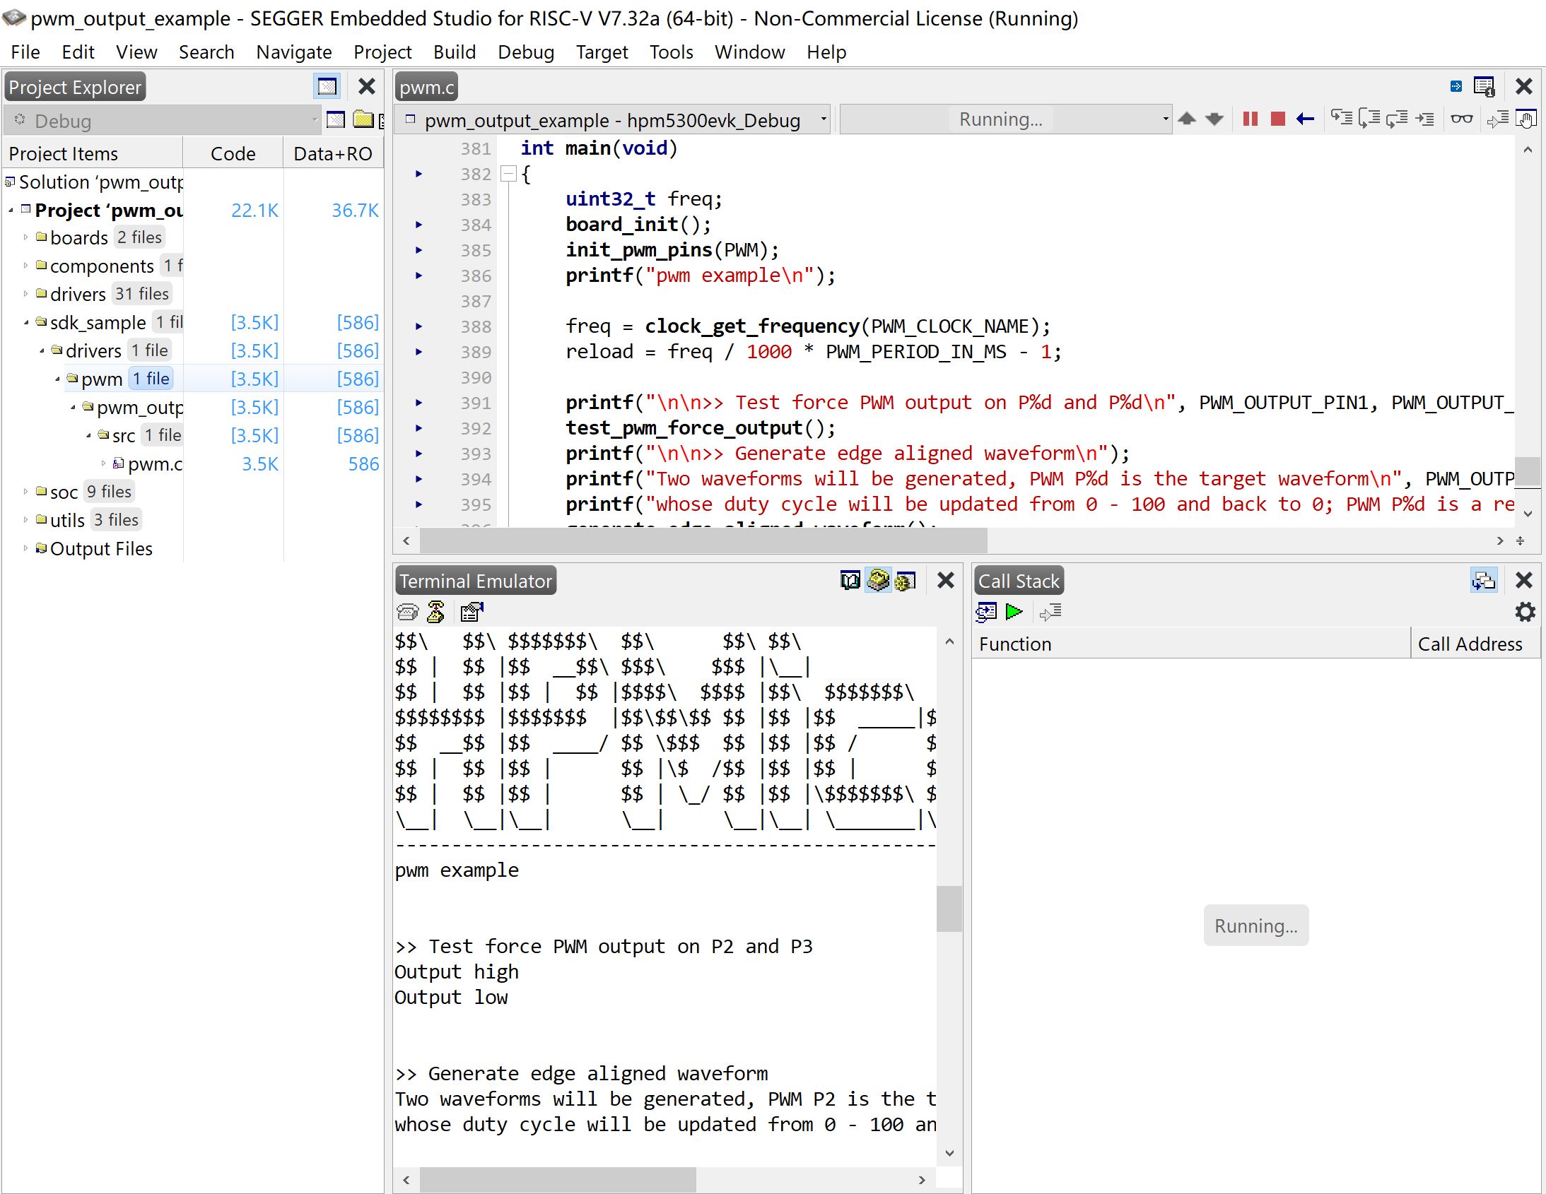Click the yellow folder icon in Project Explorer toolbar

pos(363,119)
